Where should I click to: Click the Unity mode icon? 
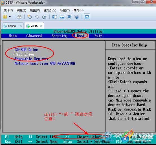[x=77, y=17]
